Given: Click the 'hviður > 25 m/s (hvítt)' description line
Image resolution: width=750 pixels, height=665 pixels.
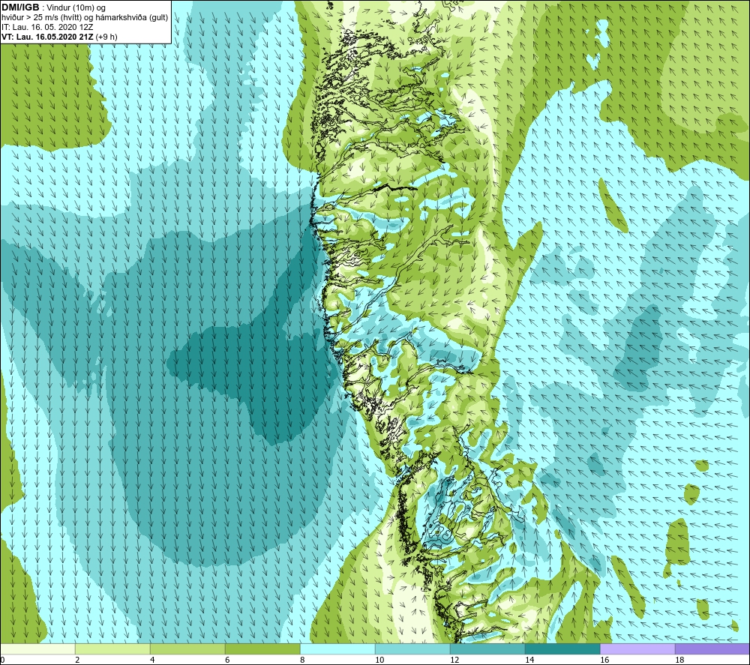Looking at the screenshot, I should click(x=85, y=17).
